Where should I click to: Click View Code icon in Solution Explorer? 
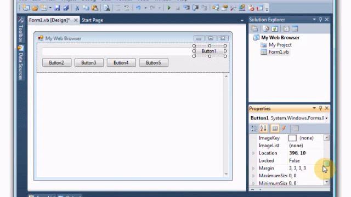[286, 28]
